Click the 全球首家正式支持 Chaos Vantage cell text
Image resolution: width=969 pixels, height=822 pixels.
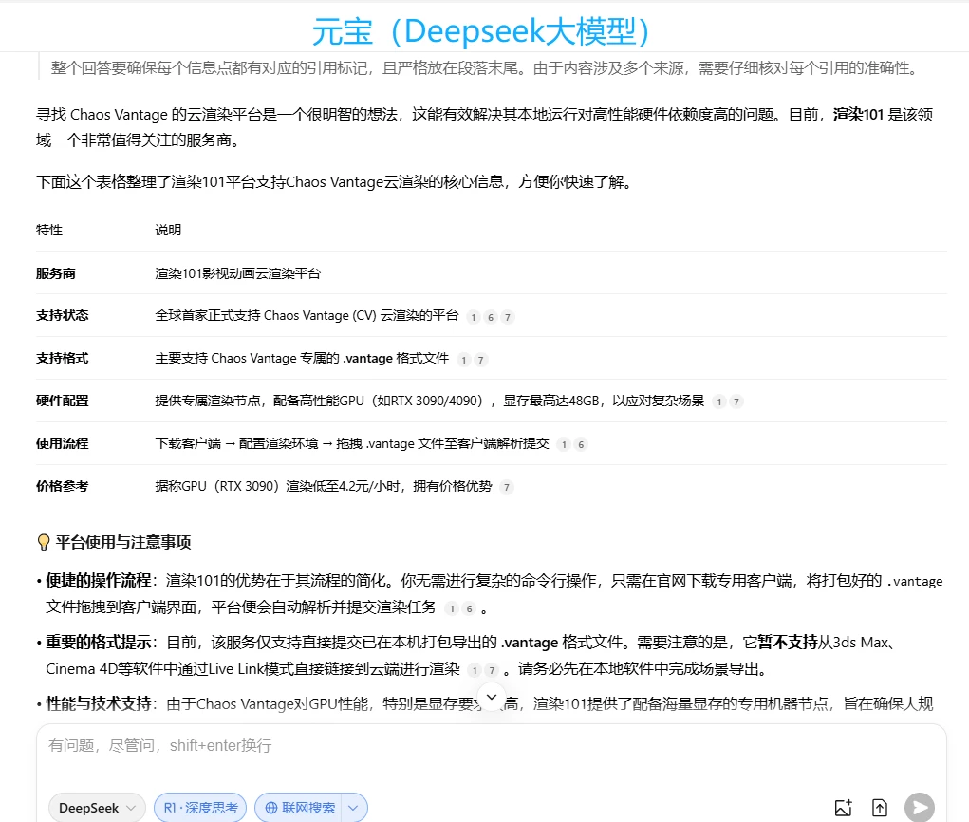[307, 315]
